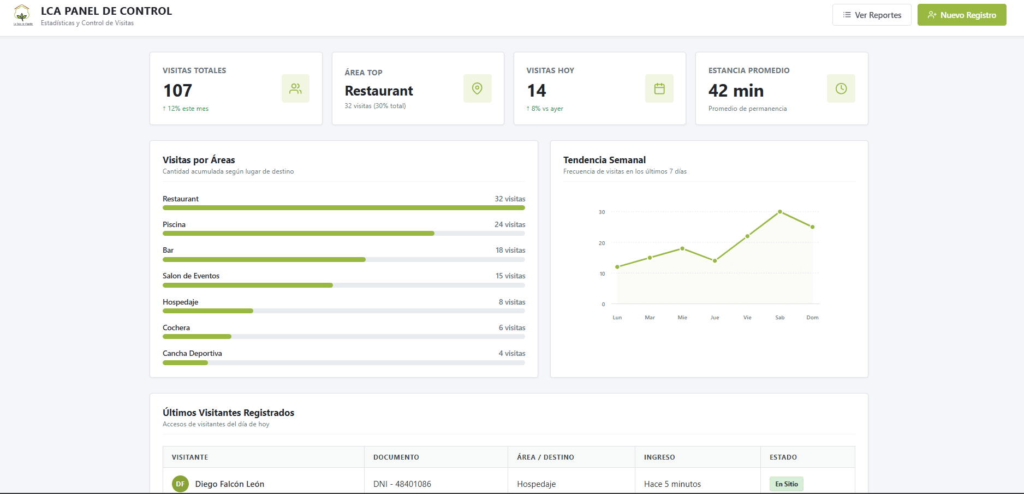Click the 24 visitas count for Piscina
Viewport: 1024px width, 494px height.
pyautogui.click(x=510, y=224)
